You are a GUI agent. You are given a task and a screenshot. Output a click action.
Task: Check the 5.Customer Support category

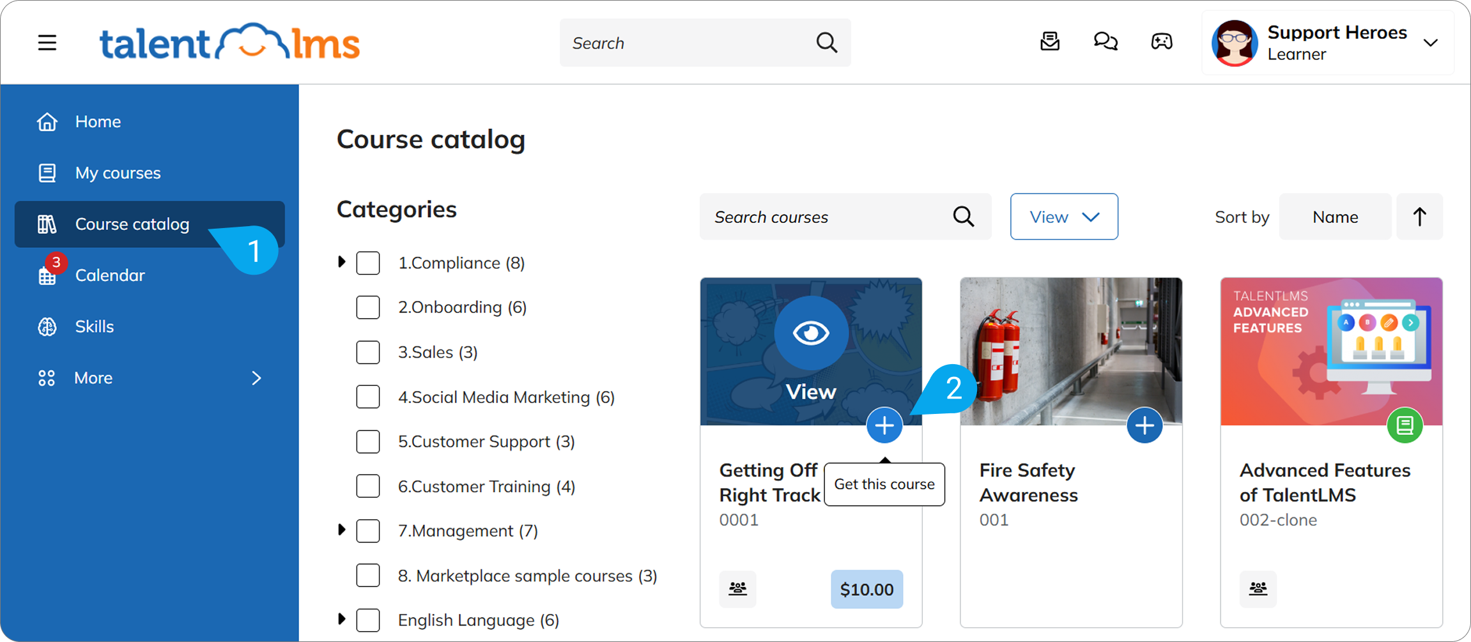click(368, 441)
